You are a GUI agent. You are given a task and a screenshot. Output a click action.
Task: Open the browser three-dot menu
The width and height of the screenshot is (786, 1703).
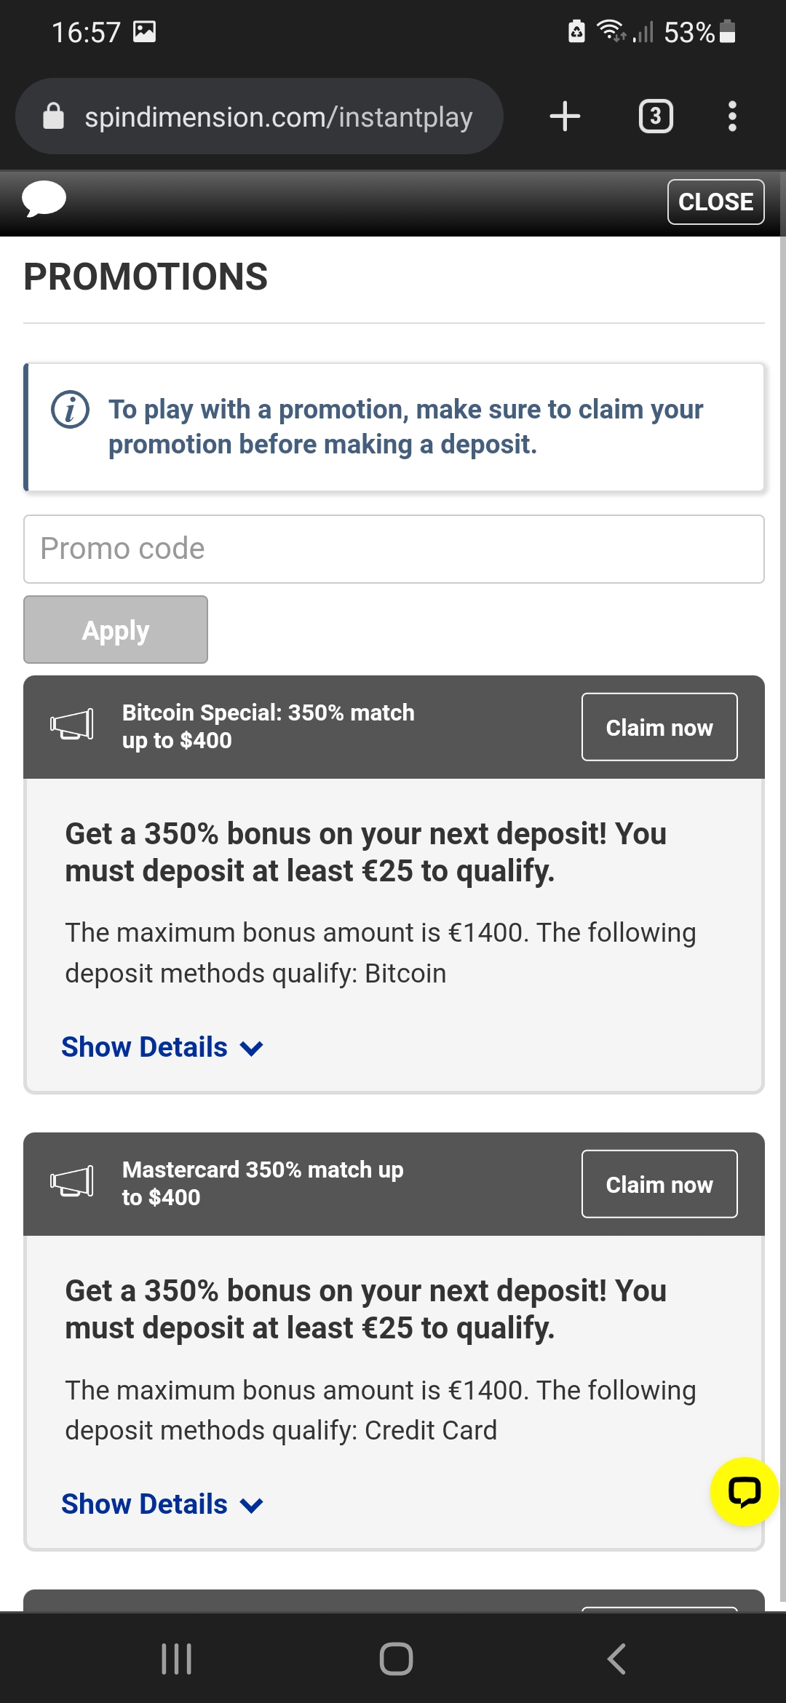pos(732,116)
